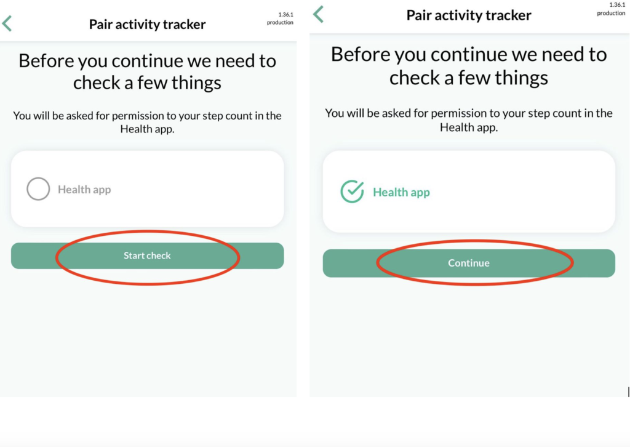
Task: Click the production label on right screen
Action: (x=611, y=13)
